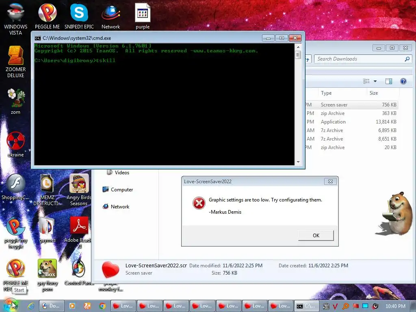Click the clock showing 10:40 PM

tap(395, 306)
